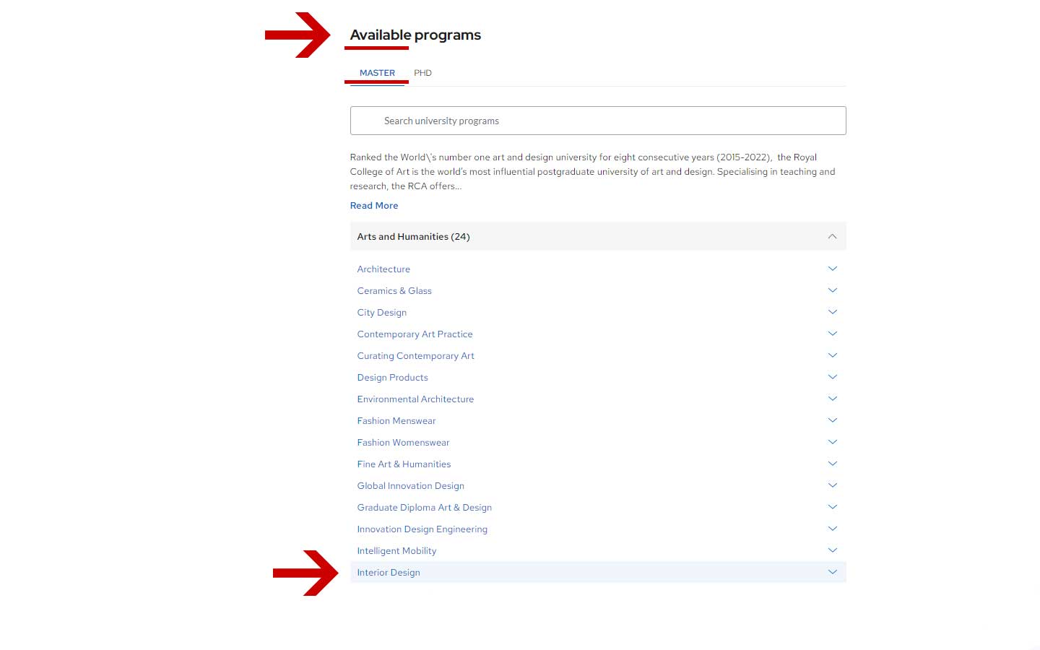This screenshot has width=1040, height=650.
Task: Expand the Ceramics & Glass chevron
Action: [x=832, y=290]
